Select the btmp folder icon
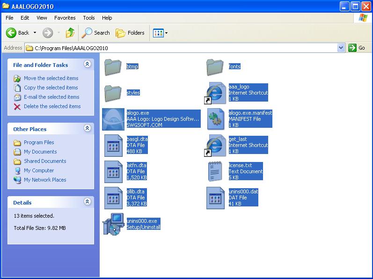 (112, 67)
